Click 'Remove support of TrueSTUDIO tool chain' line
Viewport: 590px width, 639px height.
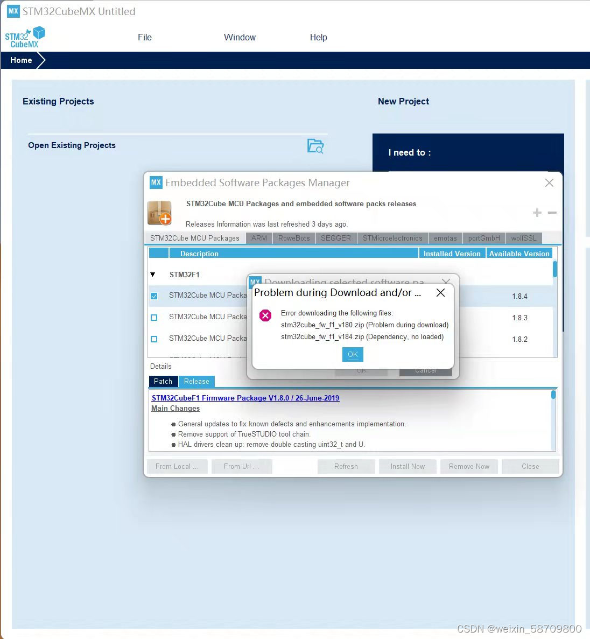pos(244,434)
